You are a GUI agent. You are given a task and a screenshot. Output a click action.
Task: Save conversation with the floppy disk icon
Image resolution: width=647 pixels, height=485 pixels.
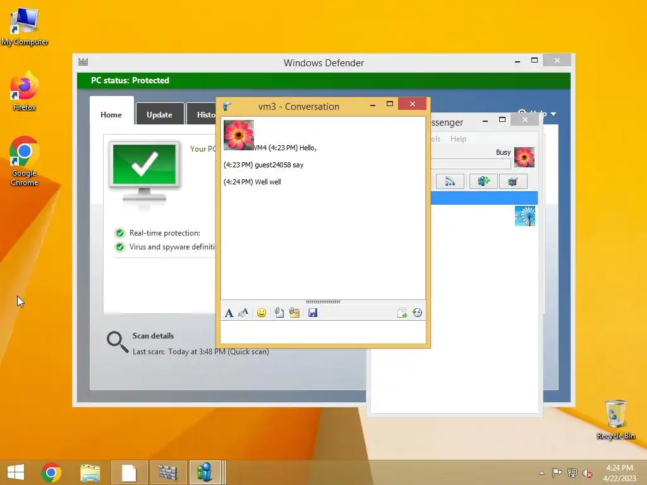click(x=313, y=313)
